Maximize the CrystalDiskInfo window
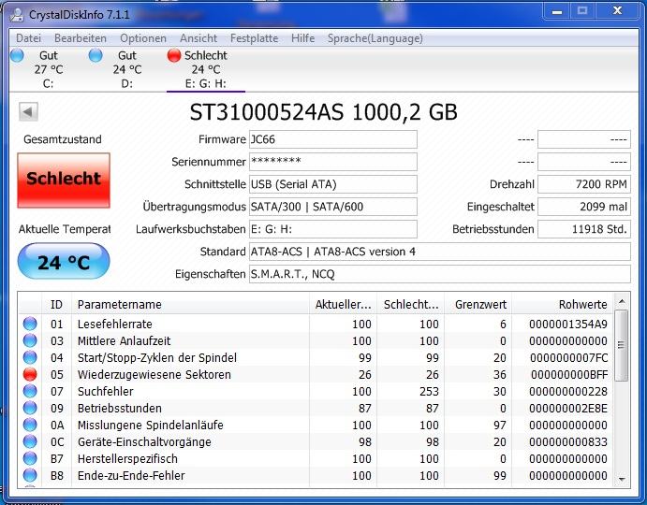Viewport: 647px width, 505px height. [x=582, y=11]
